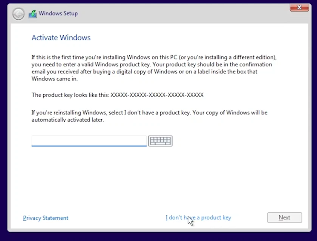Click the XXXXX-XXXXX product key example
The width and height of the screenshot is (317, 241).
157,95
